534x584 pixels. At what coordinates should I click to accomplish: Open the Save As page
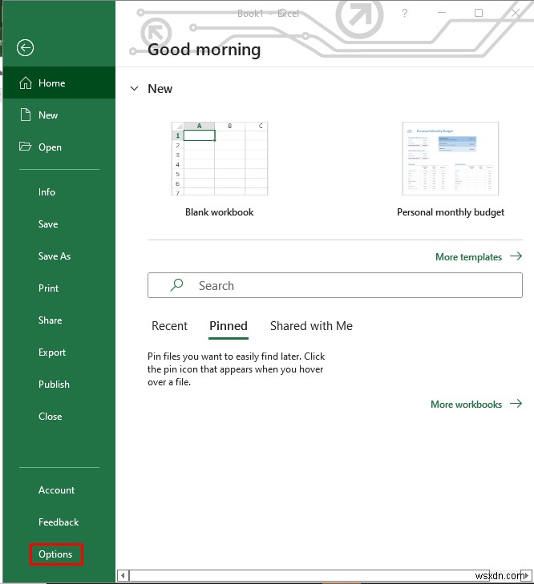coord(55,256)
